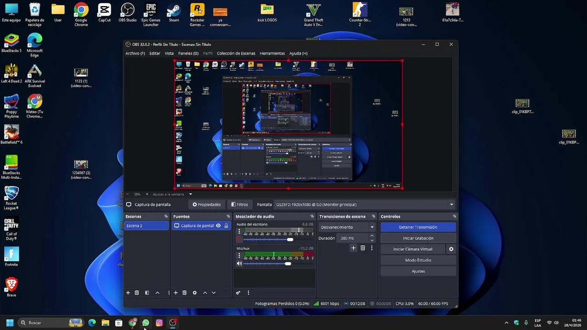Open CapCut desktop shortcut
This screenshot has width=587, height=330.
click(x=104, y=13)
